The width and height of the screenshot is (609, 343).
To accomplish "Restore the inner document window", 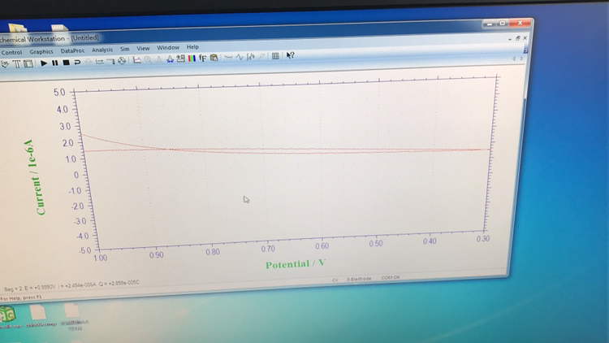I will (x=517, y=38).
